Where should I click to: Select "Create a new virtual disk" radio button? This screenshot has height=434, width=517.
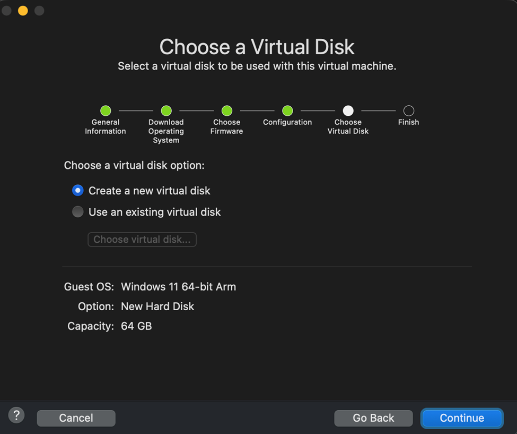tap(78, 190)
